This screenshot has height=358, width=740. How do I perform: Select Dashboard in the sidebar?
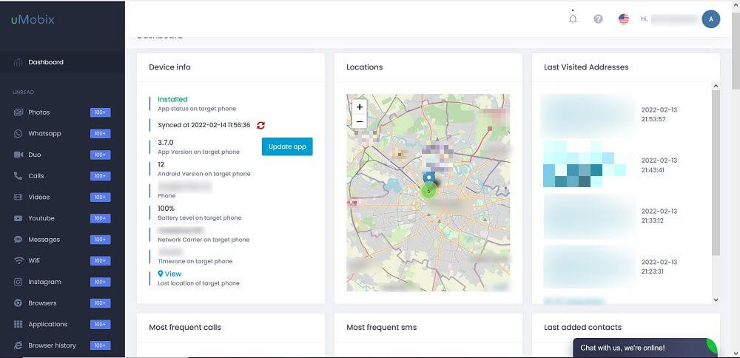click(x=46, y=62)
